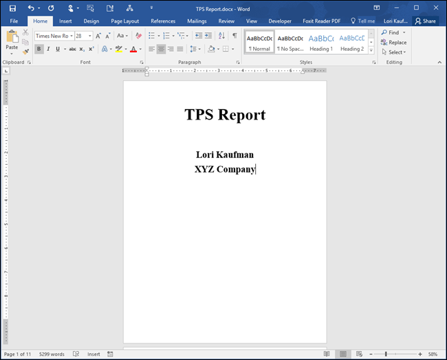Image resolution: width=447 pixels, height=360 pixels.
Task: Open the References ribbon tab
Action: tap(163, 21)
